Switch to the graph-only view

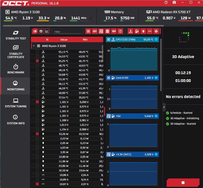(47, 31)
